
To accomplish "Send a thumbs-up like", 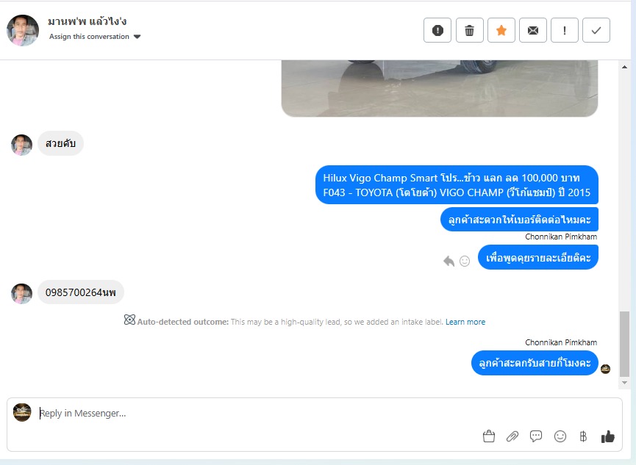I will tap(607, 436).
